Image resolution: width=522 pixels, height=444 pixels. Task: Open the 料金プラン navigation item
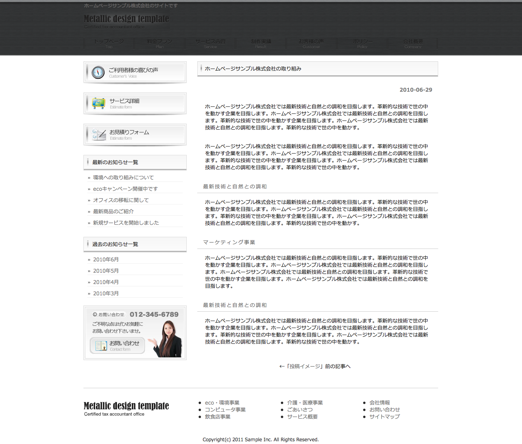pyautogui.click(x=159, y=43)
